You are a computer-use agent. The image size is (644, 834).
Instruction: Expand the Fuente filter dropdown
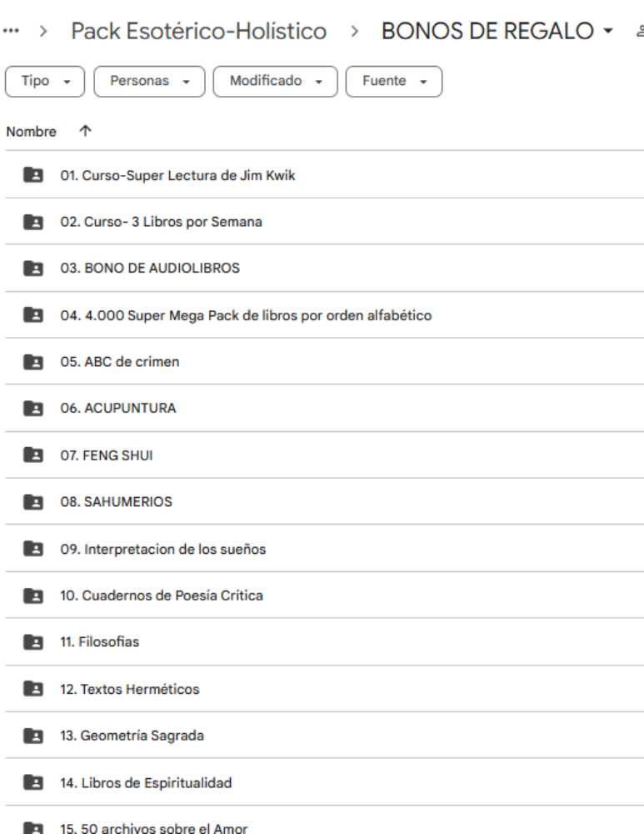(x=394, y=82)
